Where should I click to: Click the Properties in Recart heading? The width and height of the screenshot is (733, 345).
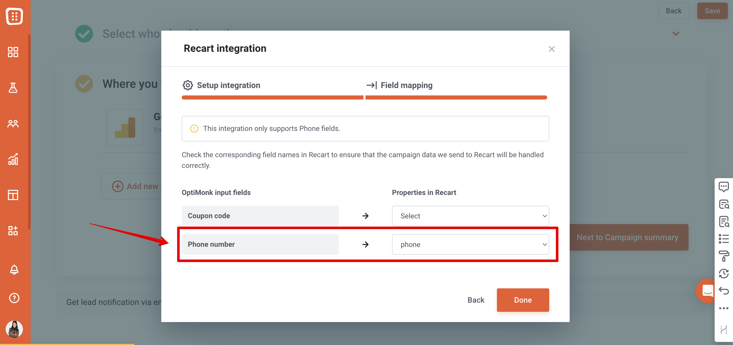[424, 193]
